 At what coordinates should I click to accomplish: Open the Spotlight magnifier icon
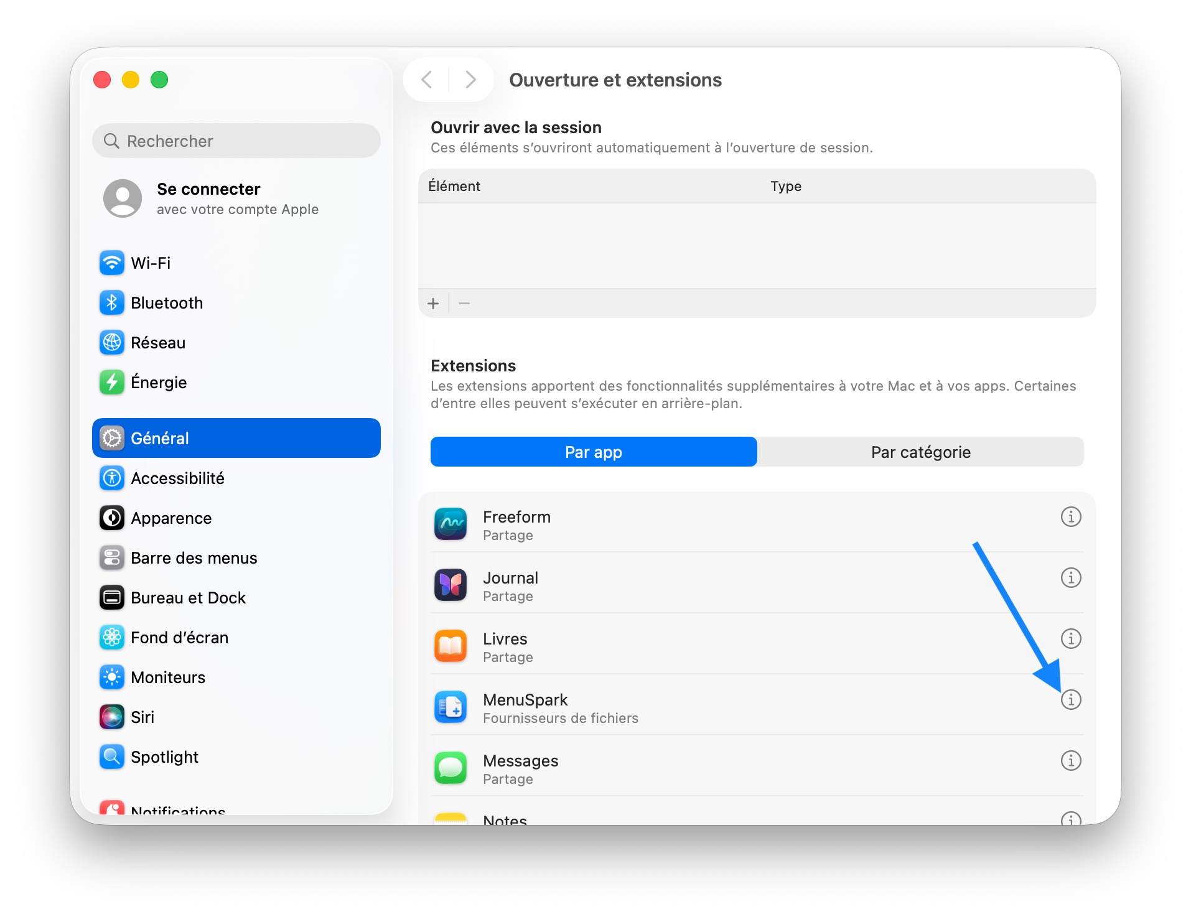(x=112, y=757)
